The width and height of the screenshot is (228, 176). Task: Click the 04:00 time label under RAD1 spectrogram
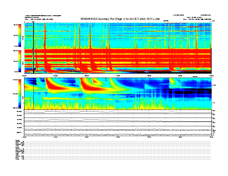click(x=56, y=76)
